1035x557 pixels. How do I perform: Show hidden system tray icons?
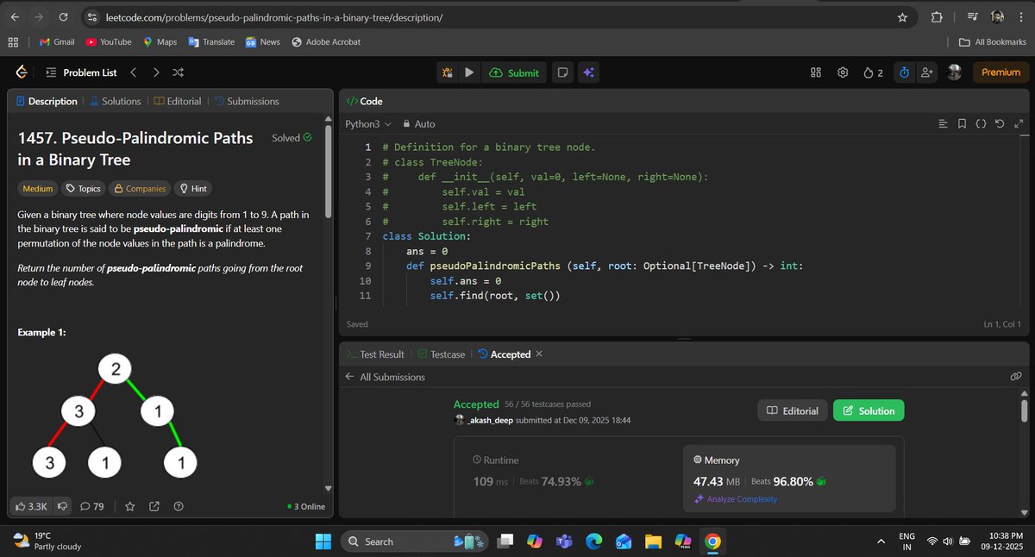click(x=880, y=541)
